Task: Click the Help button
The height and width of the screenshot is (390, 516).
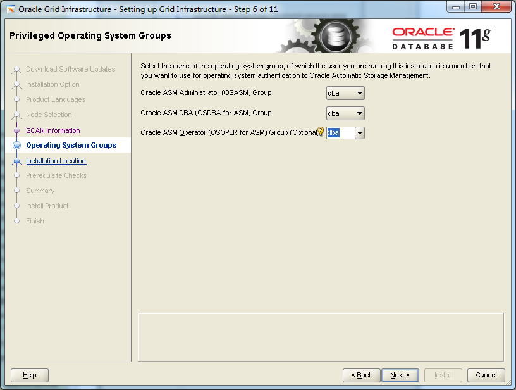Action: pos(30,375)
